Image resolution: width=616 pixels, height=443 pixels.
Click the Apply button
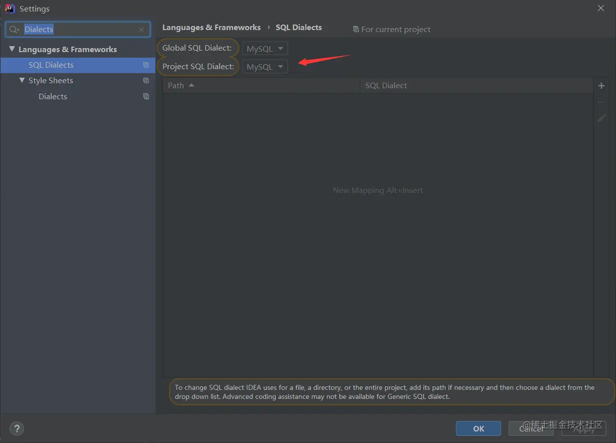click(x=583, y=428)
